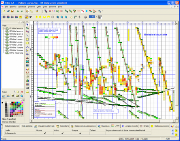This screenshot has width=180, height=141.
Task: Click the crosshair plus toolbar icon
Action: pos(80,17)
